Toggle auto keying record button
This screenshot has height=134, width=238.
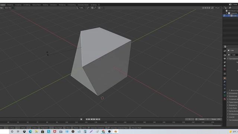click(x=81, y=119)
